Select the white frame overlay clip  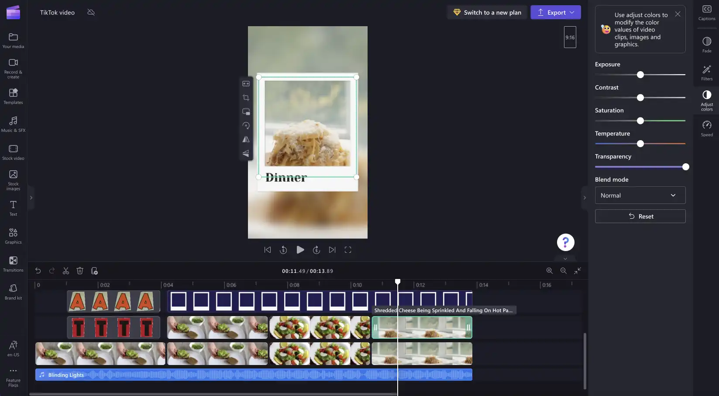(320, 301)
